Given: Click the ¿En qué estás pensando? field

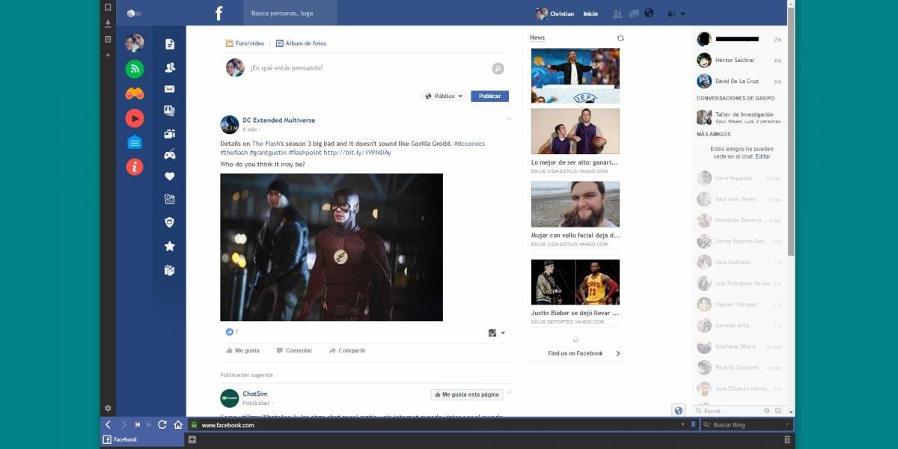Looking at the screenshot, I should pyautogui.click(x=367, y=68).
